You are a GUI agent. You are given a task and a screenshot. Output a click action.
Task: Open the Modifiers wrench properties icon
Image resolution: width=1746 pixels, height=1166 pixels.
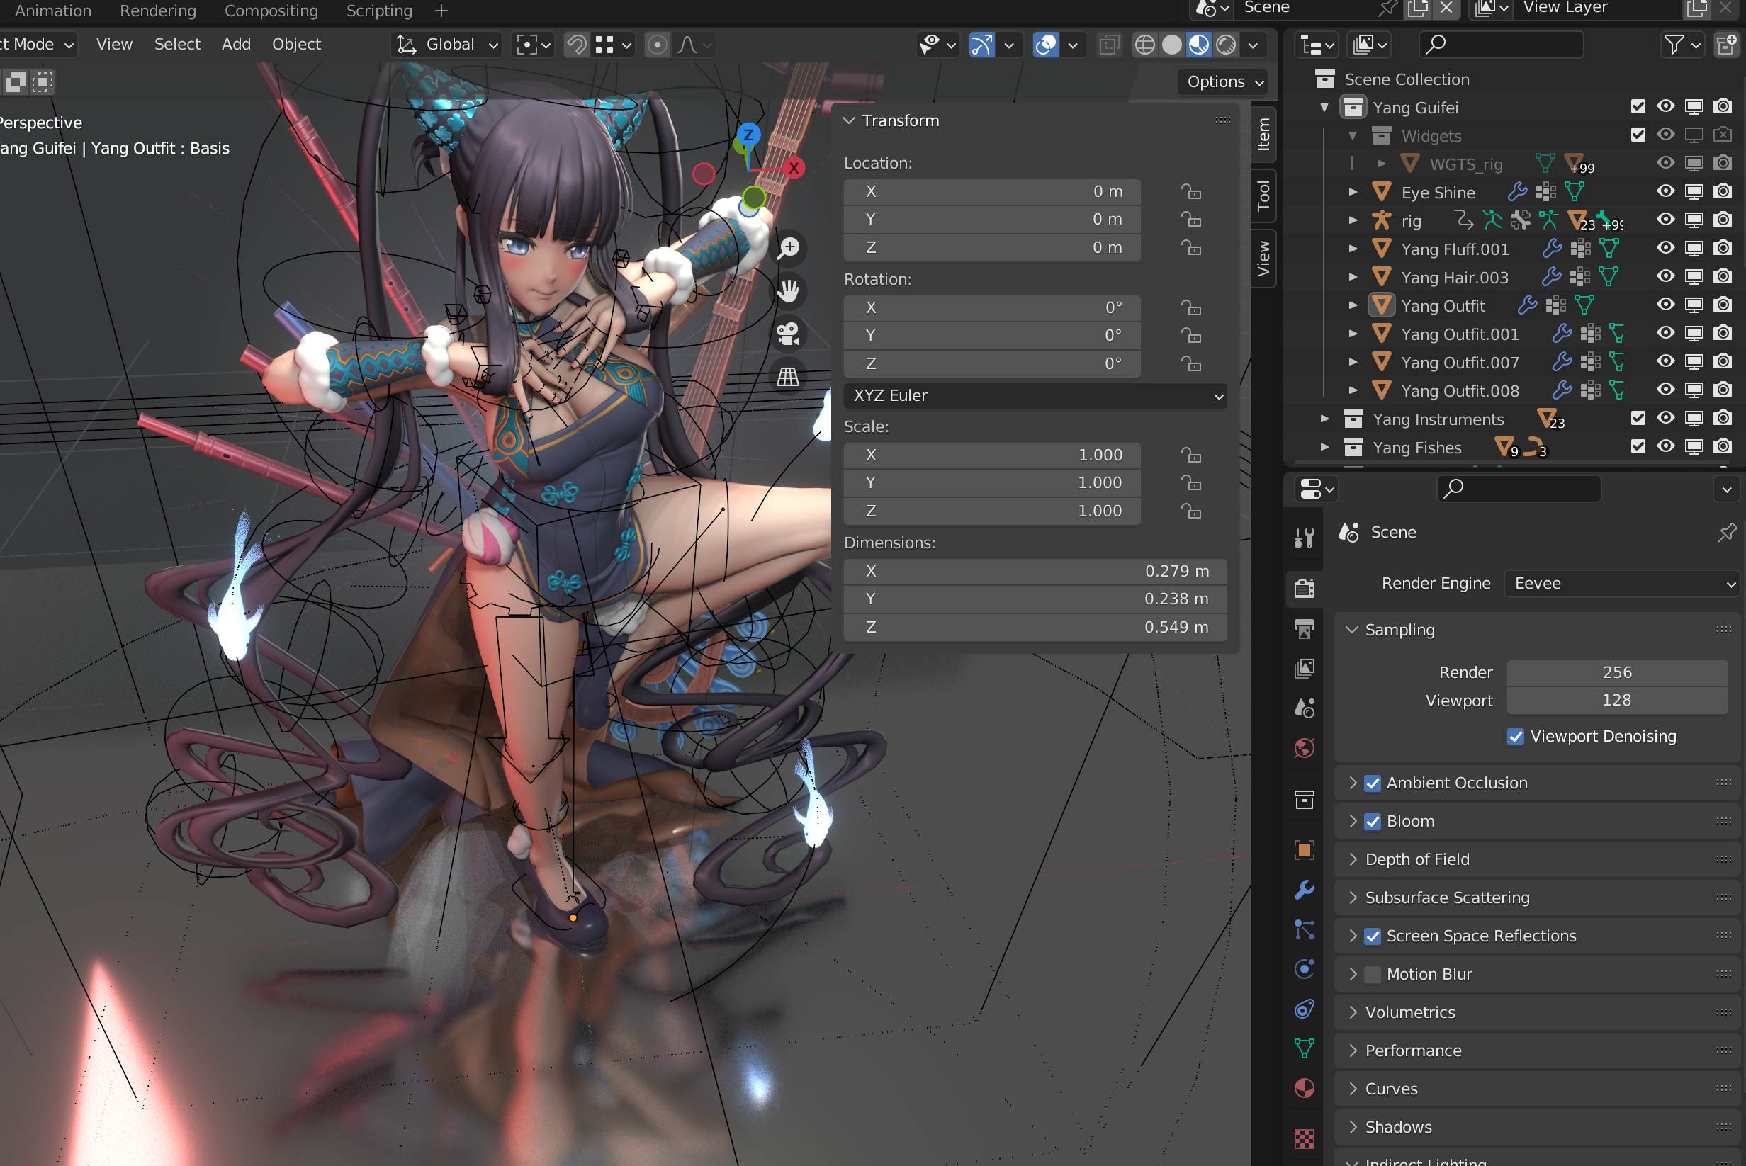tap(1304, 889)
